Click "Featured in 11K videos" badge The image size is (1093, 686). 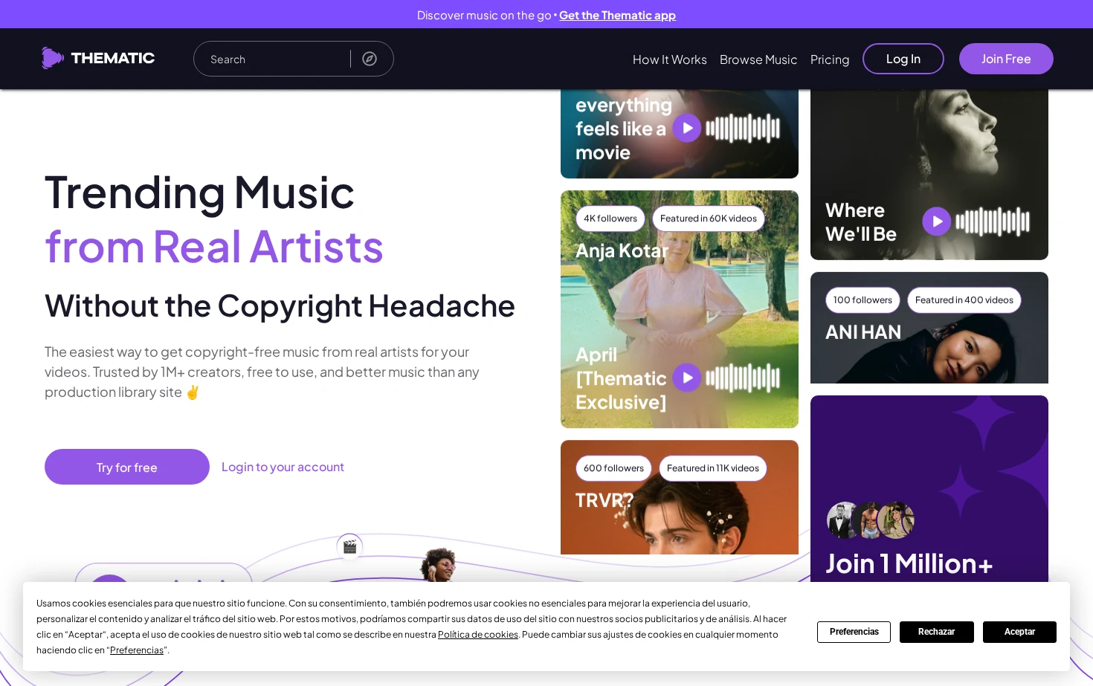(x=713, y=468)
